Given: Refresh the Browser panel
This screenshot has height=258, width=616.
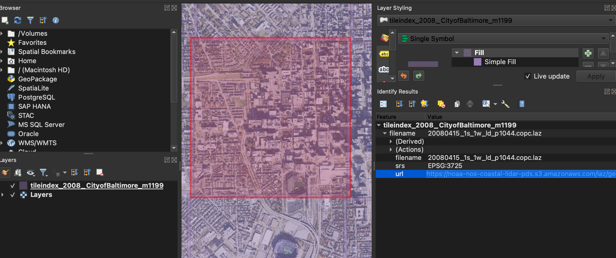Looking at the screenshot, I should pos(17,20).
